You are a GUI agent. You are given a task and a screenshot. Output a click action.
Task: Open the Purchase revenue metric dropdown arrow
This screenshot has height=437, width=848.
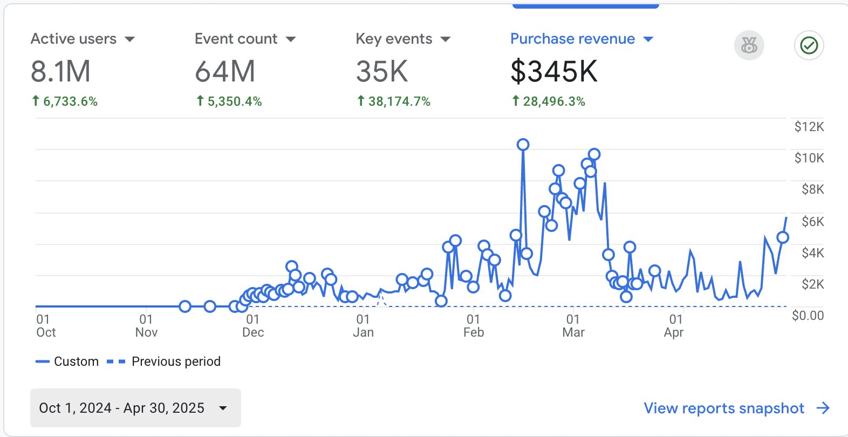point(648,39)
